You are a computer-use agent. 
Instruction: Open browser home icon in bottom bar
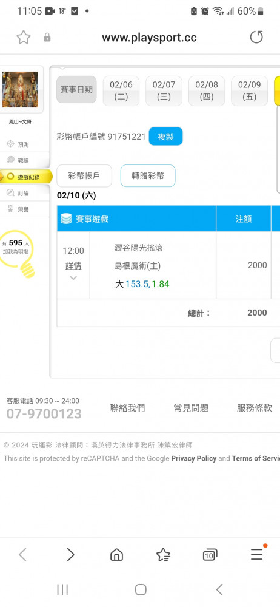116,555
